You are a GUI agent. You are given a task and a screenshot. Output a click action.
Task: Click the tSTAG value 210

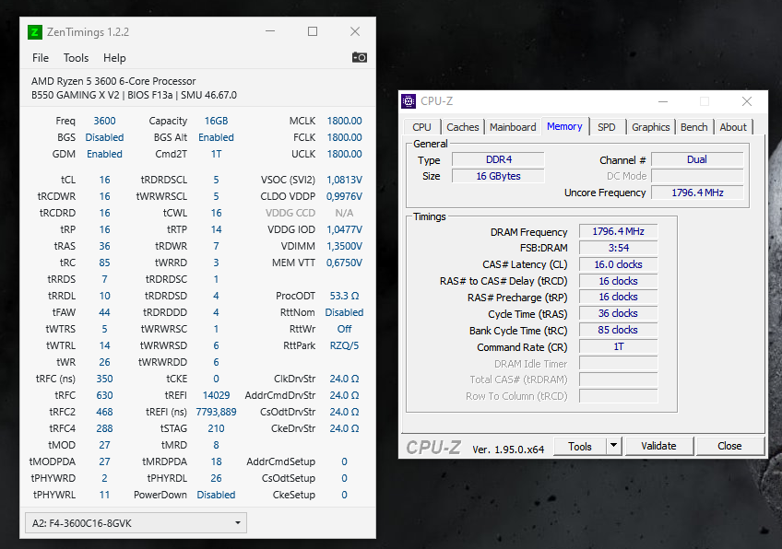[x=216, y=428]
